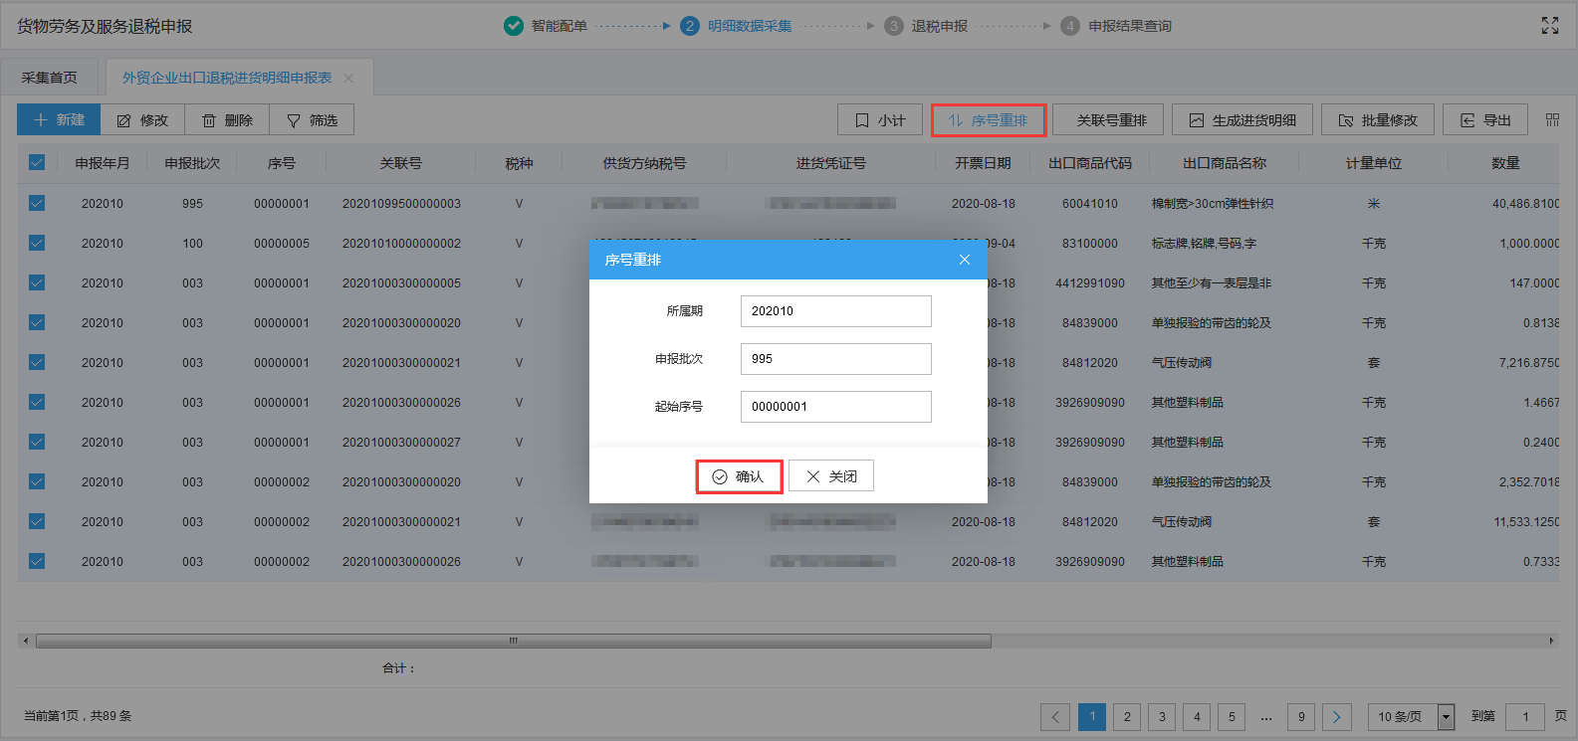Go to previous page arrow
The height and width of the screenshot is (741, 1578).
pyautogui.click(x=1055, y=716)
